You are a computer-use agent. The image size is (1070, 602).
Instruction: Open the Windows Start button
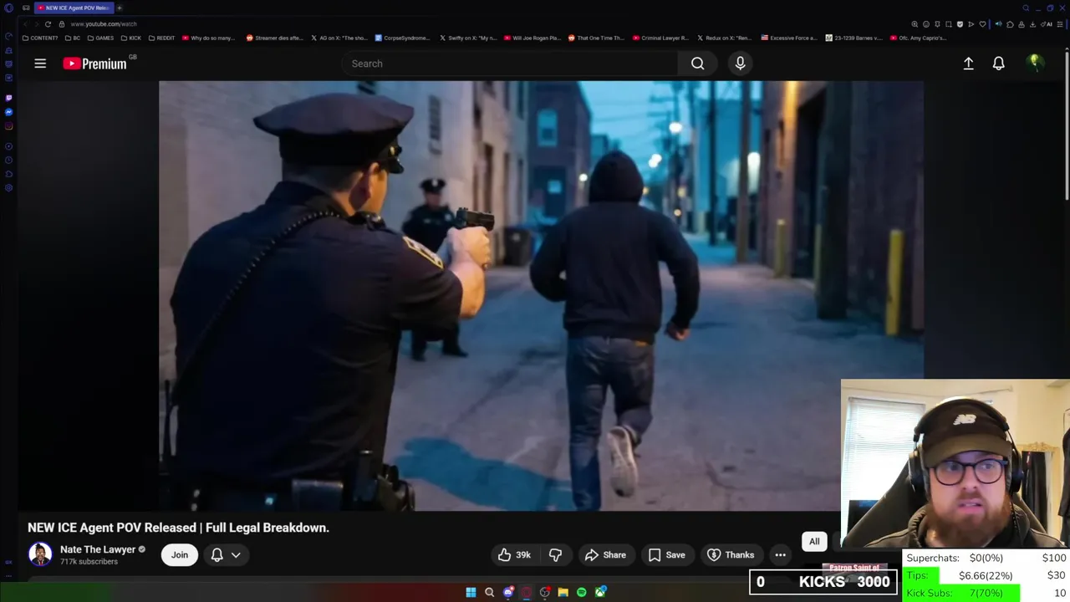(x=471, y=592)
